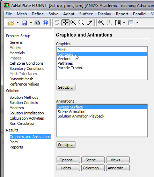Click the open folder icon in toolbar
Screen dimensions: 154x177
(11, 23)
